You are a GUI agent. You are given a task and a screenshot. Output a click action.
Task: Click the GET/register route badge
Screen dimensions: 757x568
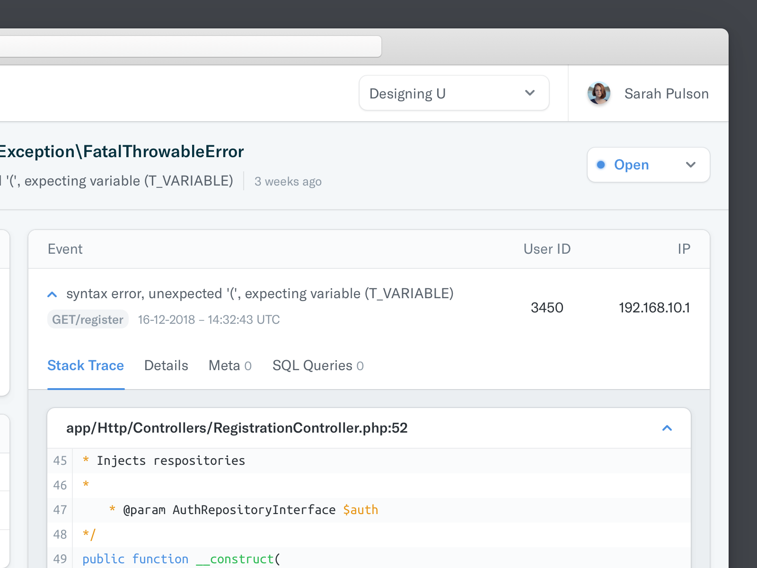(x=88, y=319)
